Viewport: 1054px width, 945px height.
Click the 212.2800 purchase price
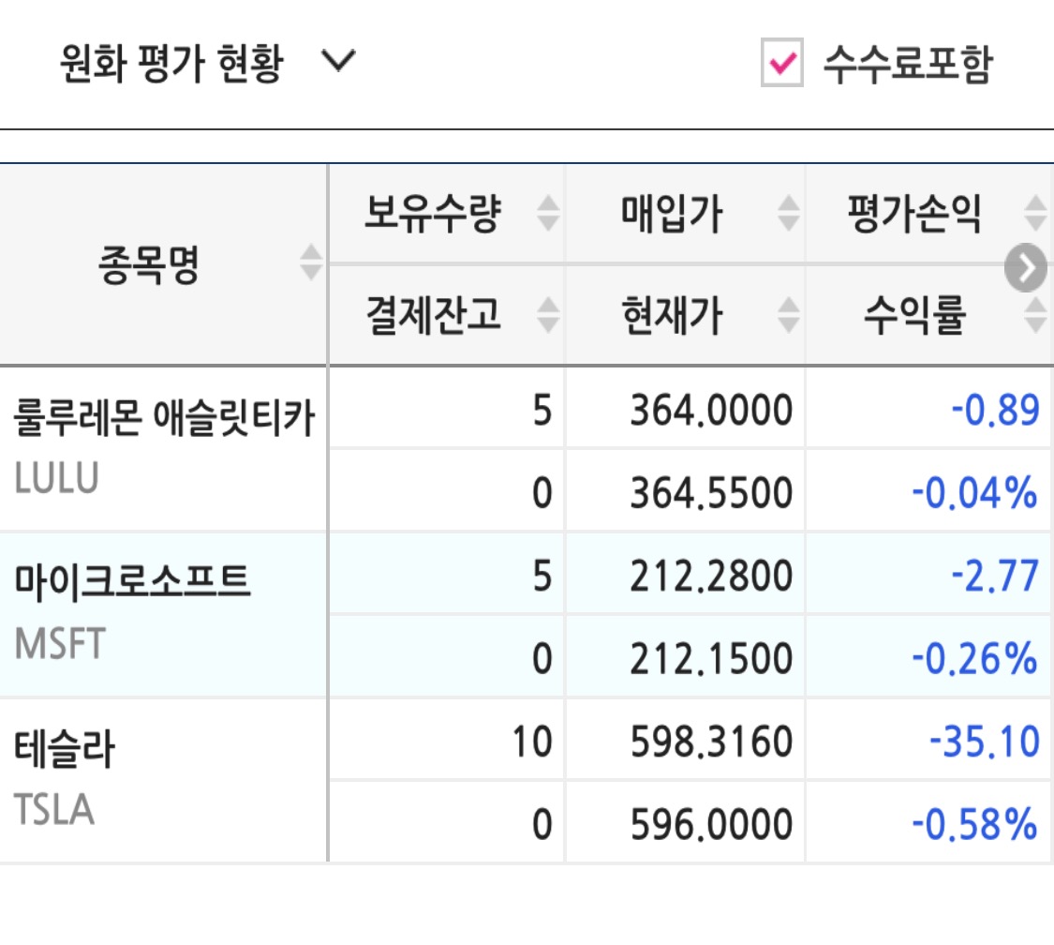711,577
